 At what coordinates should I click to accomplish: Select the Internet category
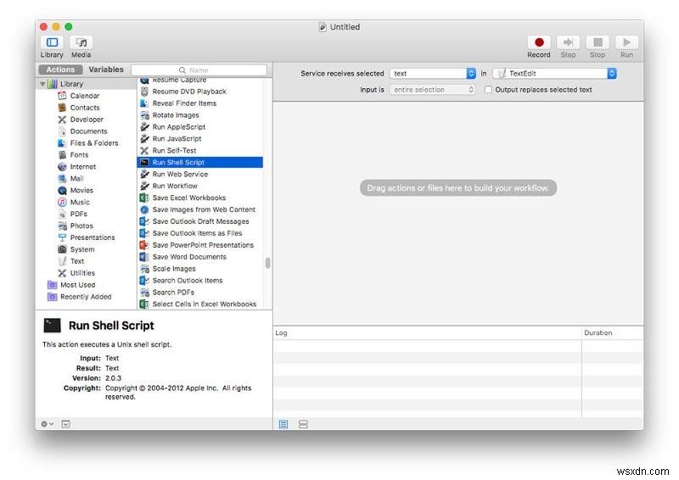pos(82,166)
